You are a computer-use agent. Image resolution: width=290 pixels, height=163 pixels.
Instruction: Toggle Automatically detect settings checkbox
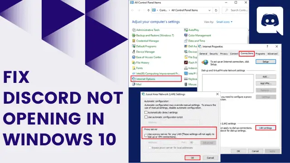coord(146,112)
